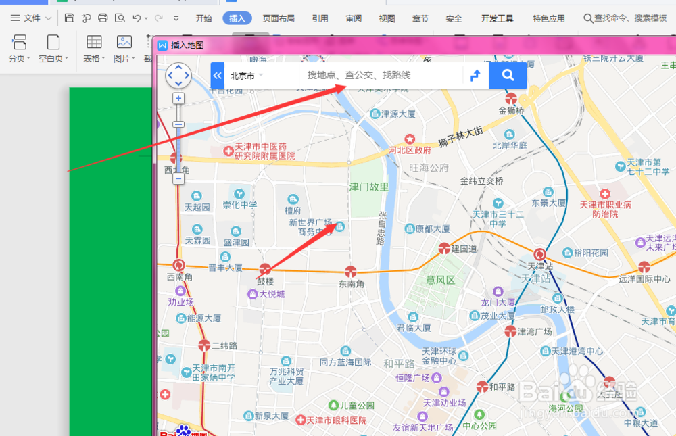The height and width of the screenshot is (436, 676).
Task: Click the map pan direction control
Action: tap(178, 76)
